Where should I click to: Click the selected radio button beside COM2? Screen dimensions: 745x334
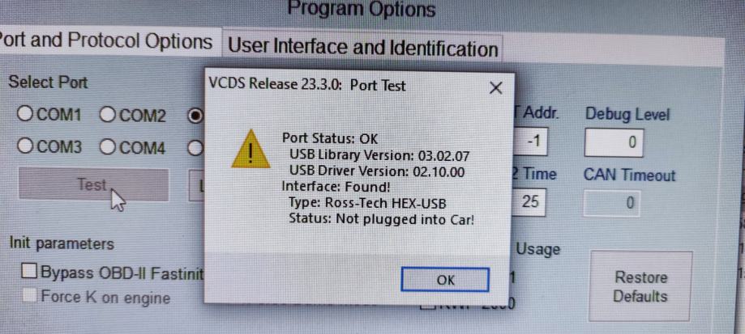click(x=195, y=116)
